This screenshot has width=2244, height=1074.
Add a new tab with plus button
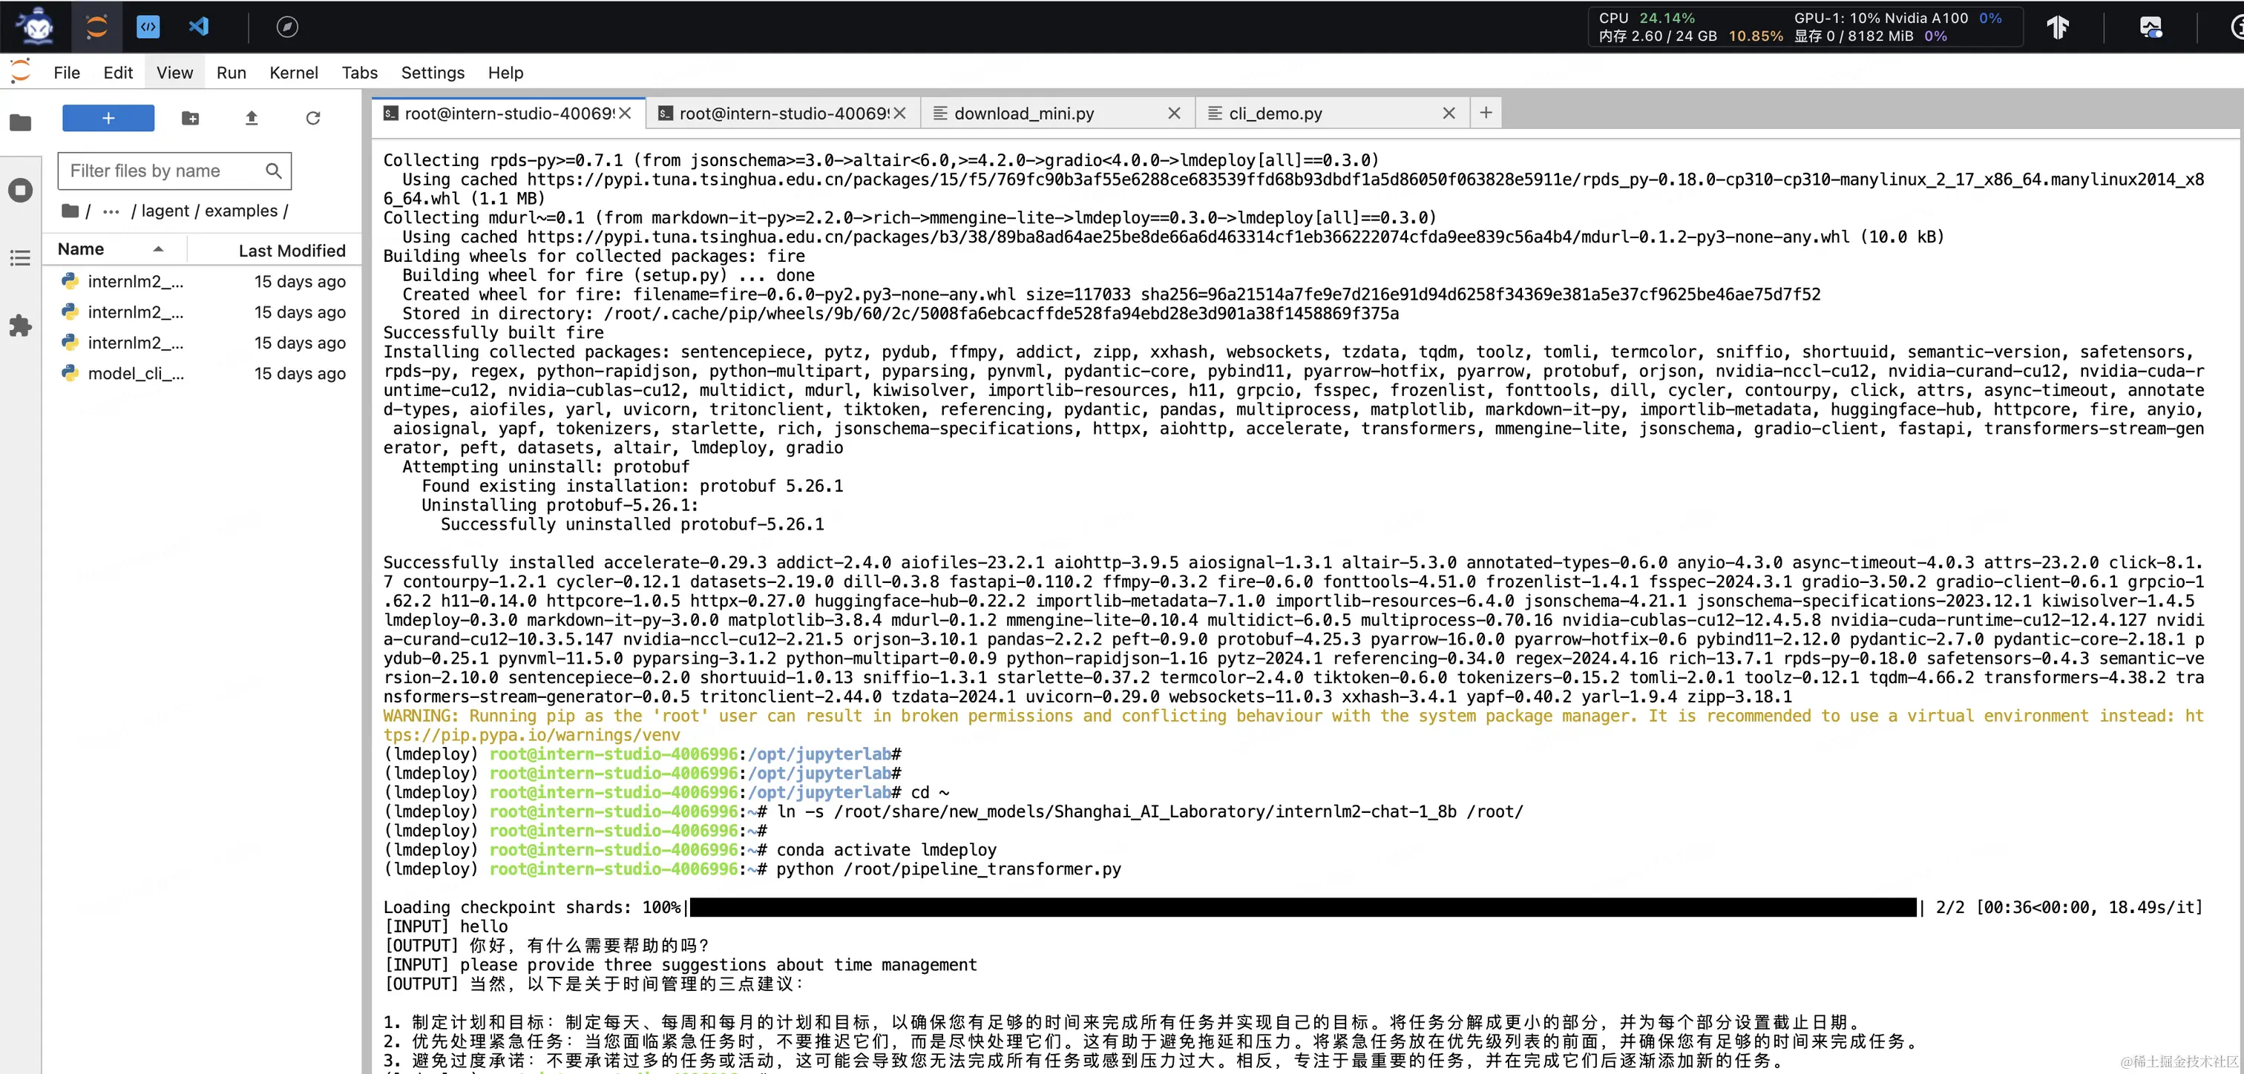[x=1486, y=112]
